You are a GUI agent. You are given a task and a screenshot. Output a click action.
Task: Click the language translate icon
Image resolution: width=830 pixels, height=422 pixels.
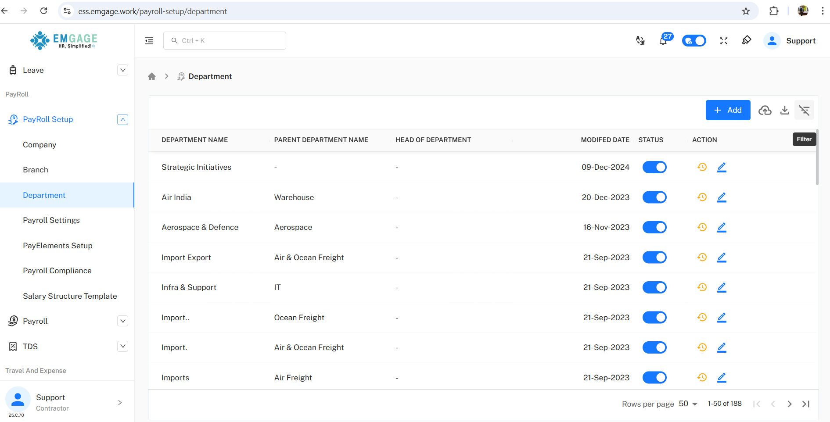640,41
